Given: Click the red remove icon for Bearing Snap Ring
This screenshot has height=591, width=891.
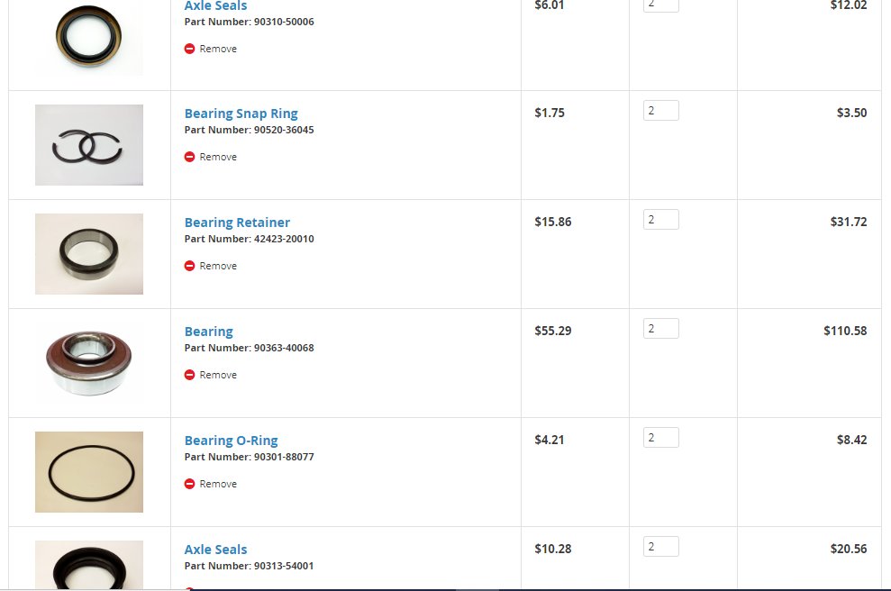Looking at the screenshot, I should 189,157.
